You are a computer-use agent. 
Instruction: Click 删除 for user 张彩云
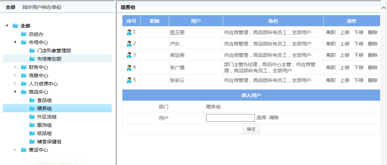(x=373, y=80)
